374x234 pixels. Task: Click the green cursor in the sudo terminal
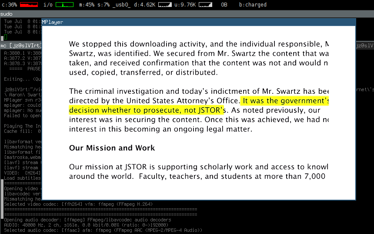(6, 37)
